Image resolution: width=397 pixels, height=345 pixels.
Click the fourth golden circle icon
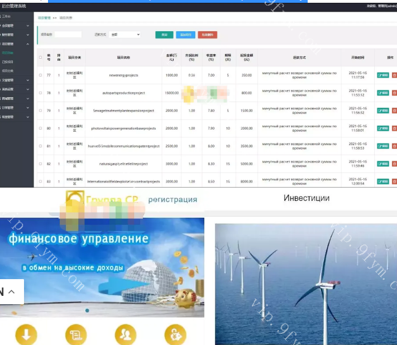(x=175, y=334)
